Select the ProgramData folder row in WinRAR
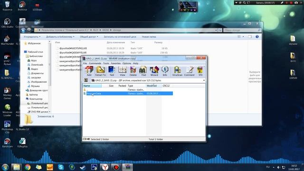The width and height of the screenshot is (304, 171). 128,94
